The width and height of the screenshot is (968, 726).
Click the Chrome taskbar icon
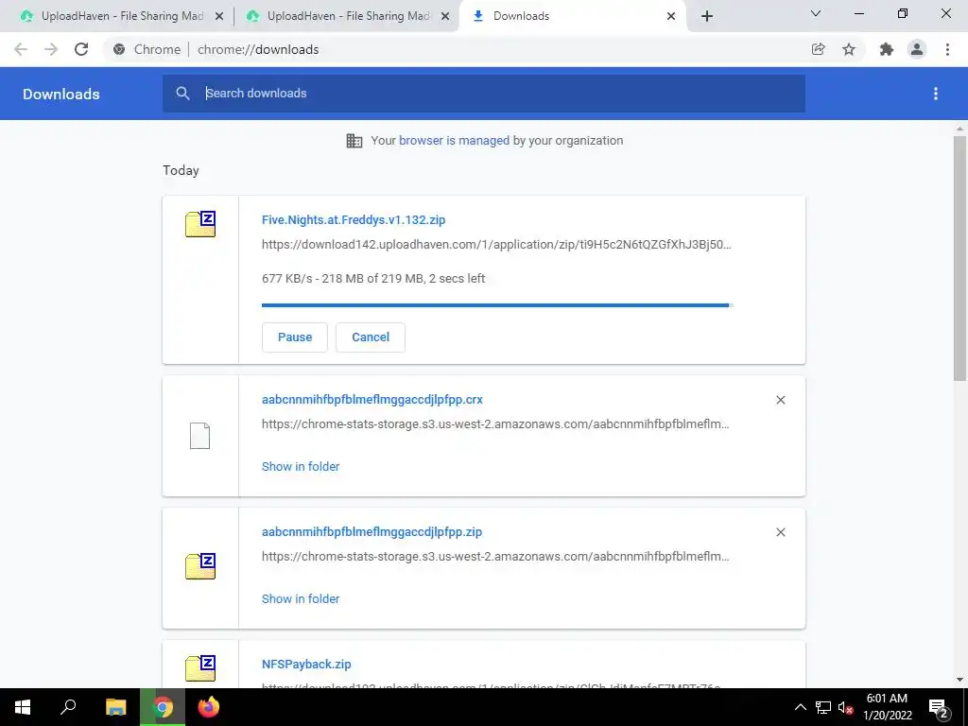(x=163, y=707)
